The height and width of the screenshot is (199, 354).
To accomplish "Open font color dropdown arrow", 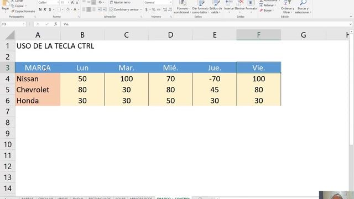I will coord(79,9).
